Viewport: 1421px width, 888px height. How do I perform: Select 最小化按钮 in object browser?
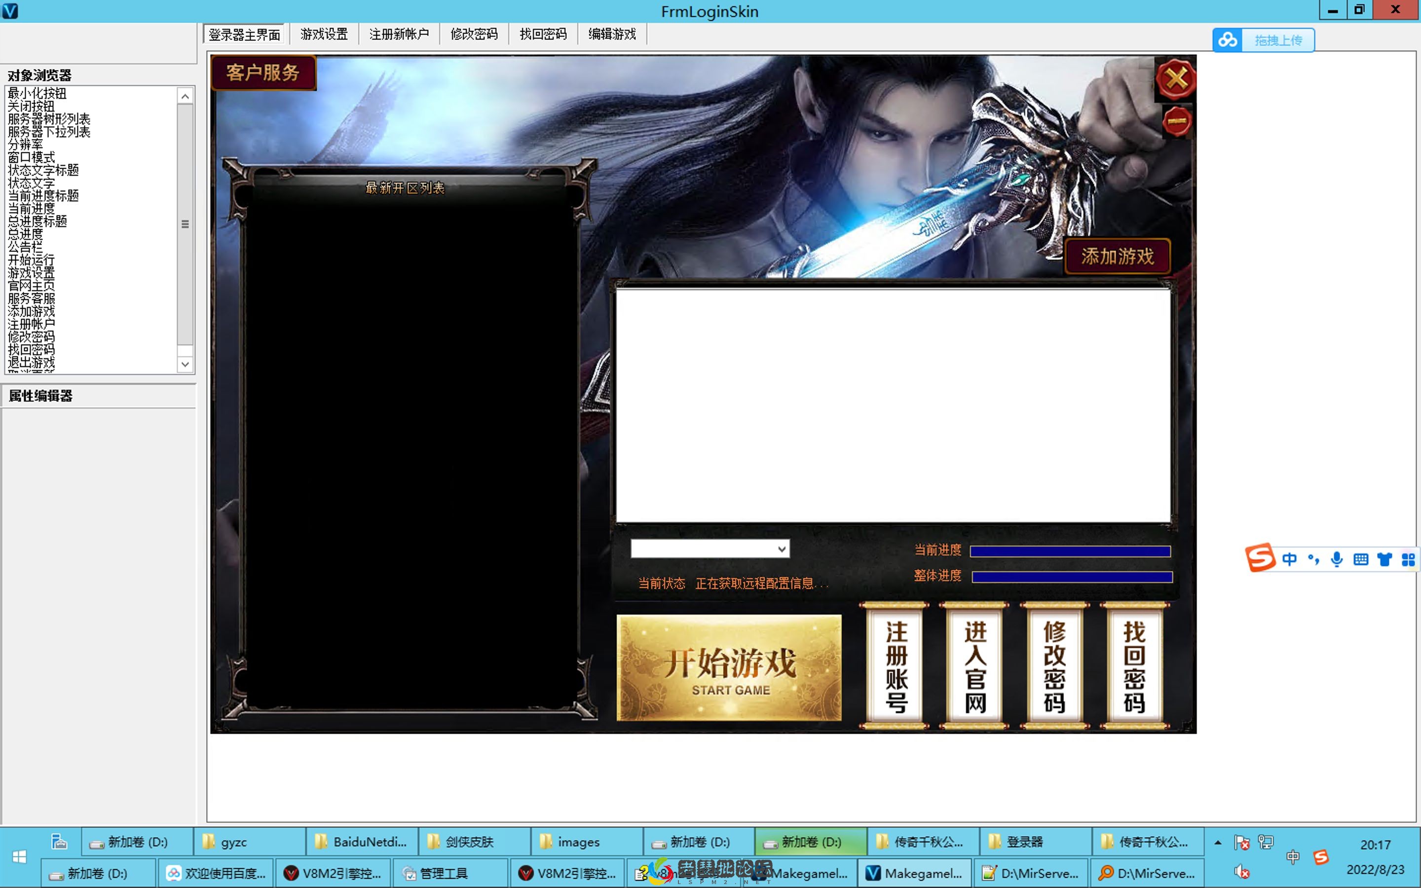[37, 93]
